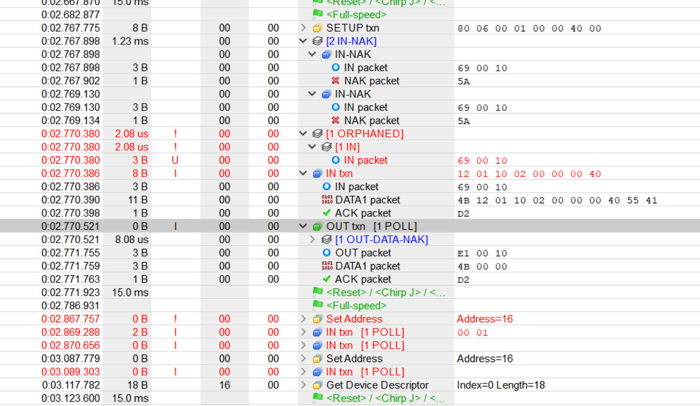Click the Reset flag icon at 0:02.771.923
Screen dimensions: 700x406
(318, 292)
